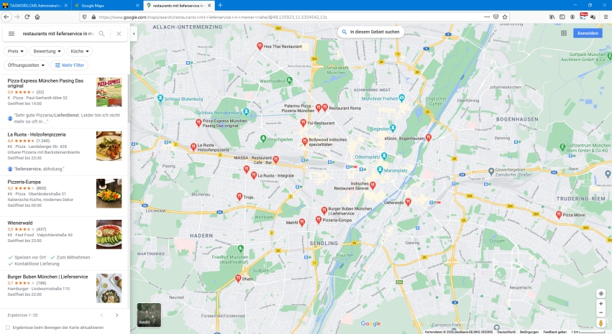Viewport: 612px width, 334px height.
Task: Click the search magnifier icon in sidebar
Action: coord(101,34)
